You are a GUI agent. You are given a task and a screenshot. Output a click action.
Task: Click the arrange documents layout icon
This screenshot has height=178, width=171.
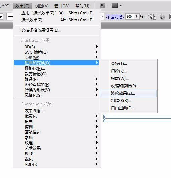(114, 5)
